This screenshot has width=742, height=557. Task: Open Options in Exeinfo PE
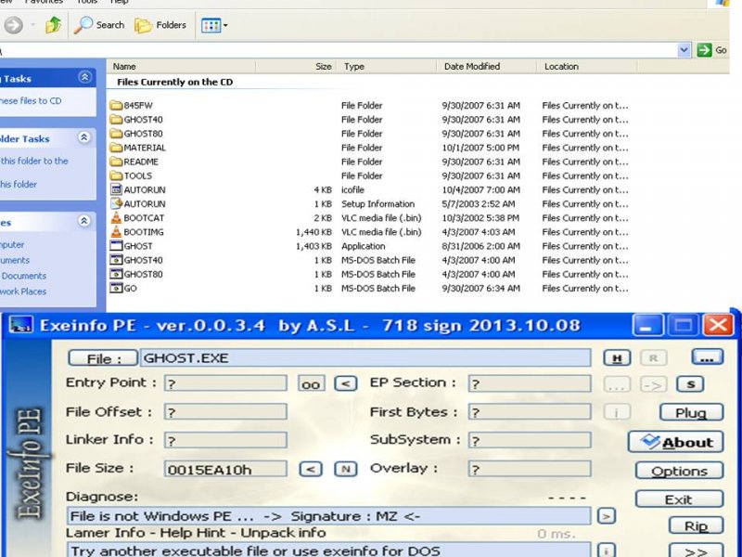(x=679, y=471)
